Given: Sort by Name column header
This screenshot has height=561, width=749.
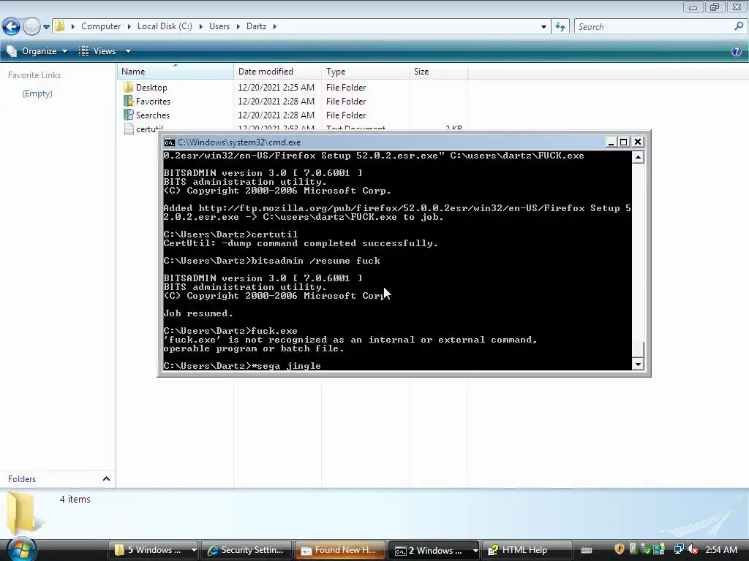Looking at the screenshot, I should [x=175, y=72].
